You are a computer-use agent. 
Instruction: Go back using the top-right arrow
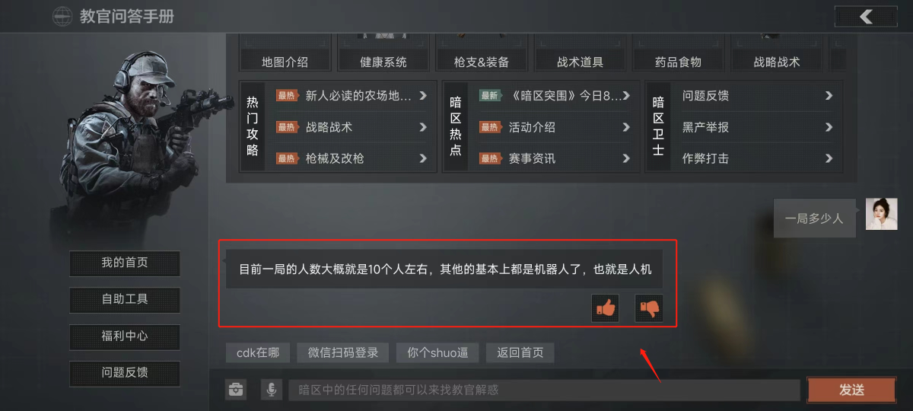click(x=865, y=16)
